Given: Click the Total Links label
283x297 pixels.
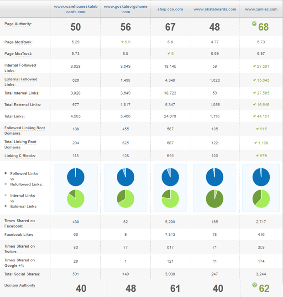Looking at the screenshot, I should (15, 117).
